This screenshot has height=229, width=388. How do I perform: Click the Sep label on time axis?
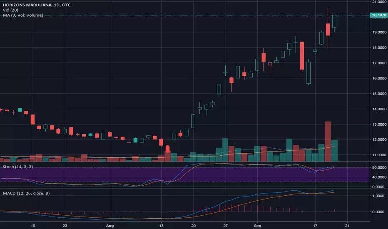(x=257, y=226)
